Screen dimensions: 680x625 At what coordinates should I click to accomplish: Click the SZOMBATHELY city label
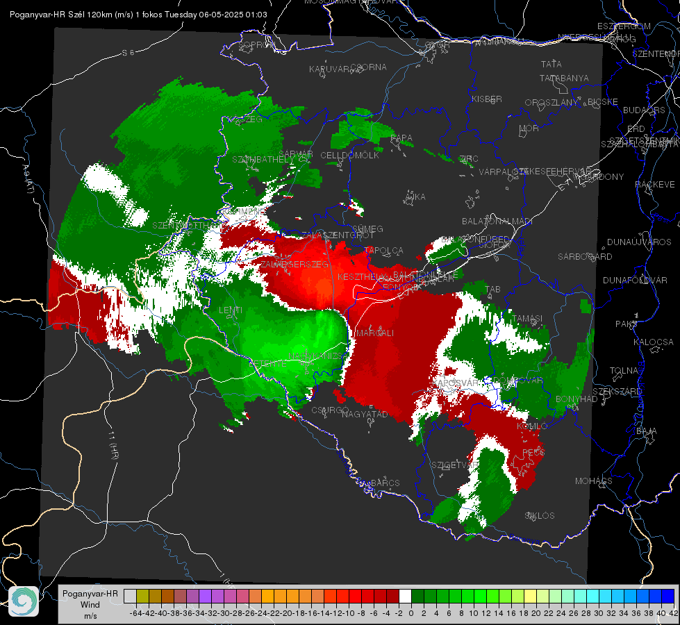pos(263,160)
